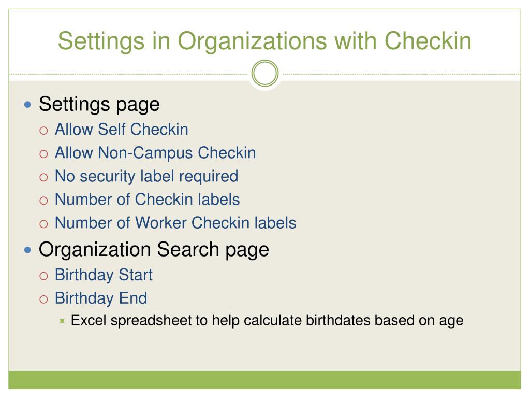The image size is (530, 398).
Task: Click the "Number of Checkin labels" item
Action: (148, 200)
